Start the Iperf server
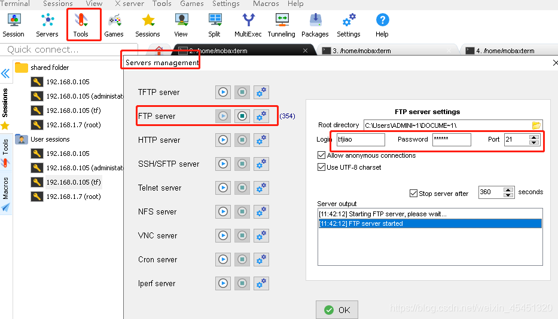This screenshot has width=558, height=319. point(223,283)
